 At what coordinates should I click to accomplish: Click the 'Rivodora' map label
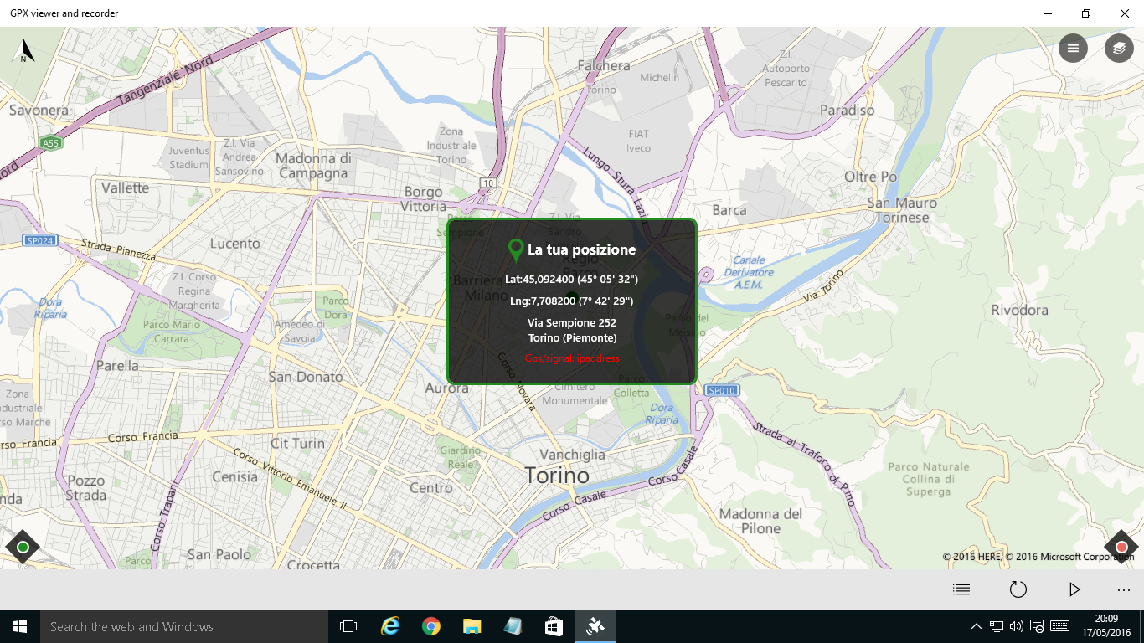coord(1019,310)
